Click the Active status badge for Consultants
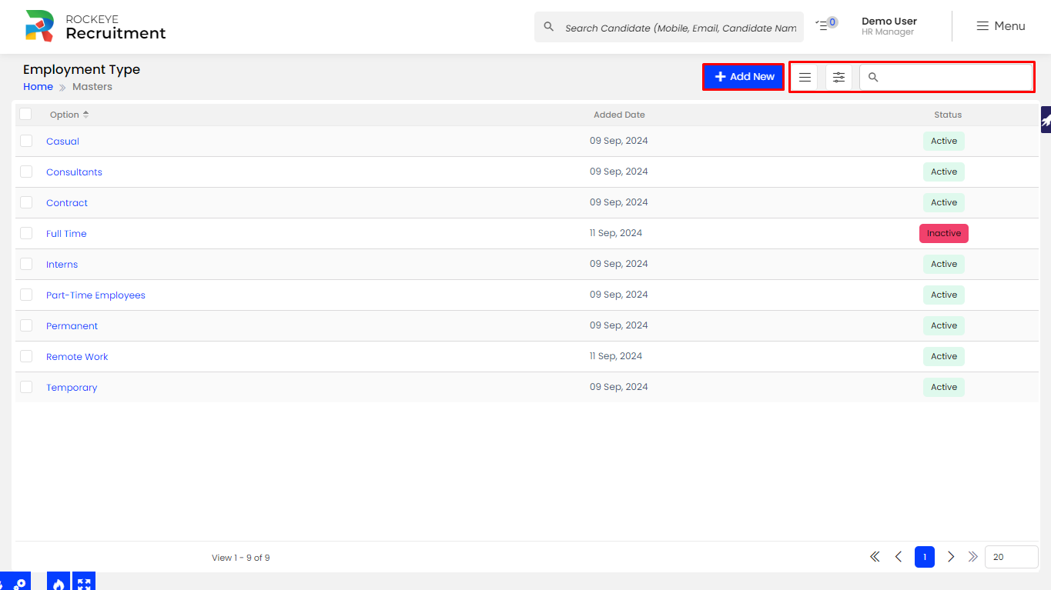1051x590 pixels. tap(944, 172)
